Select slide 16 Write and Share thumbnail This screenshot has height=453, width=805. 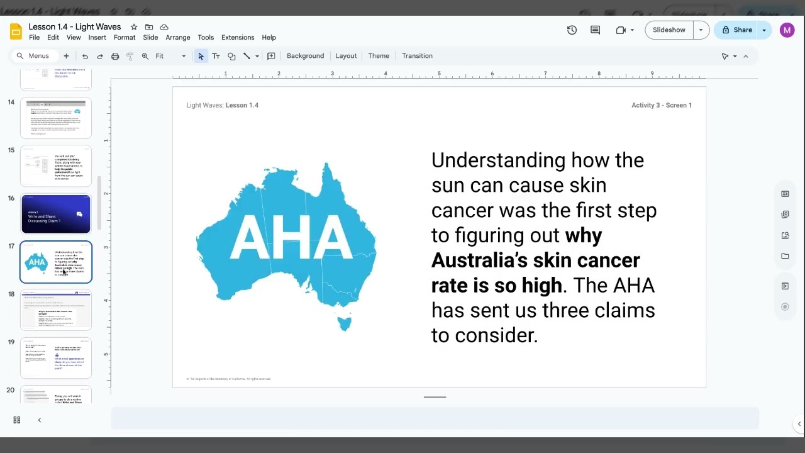(56, 214)
